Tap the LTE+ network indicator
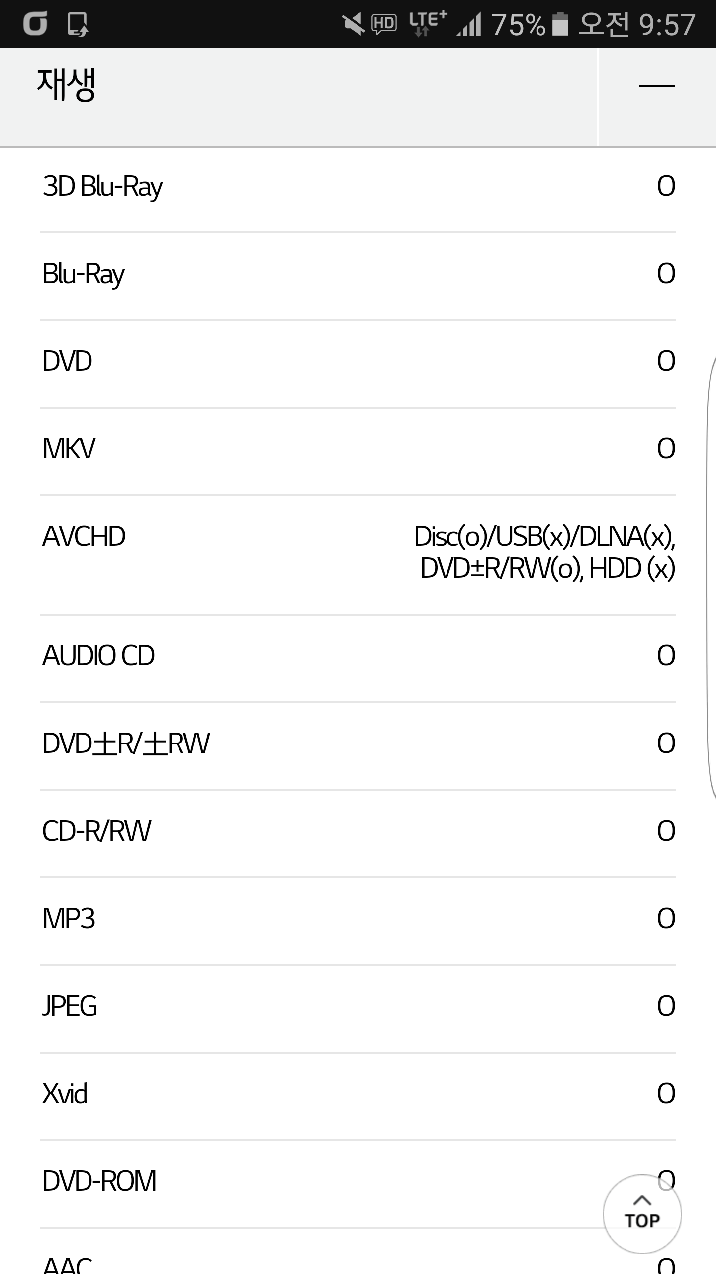Screen dimensions: 716x1274 tap(427, 24)
